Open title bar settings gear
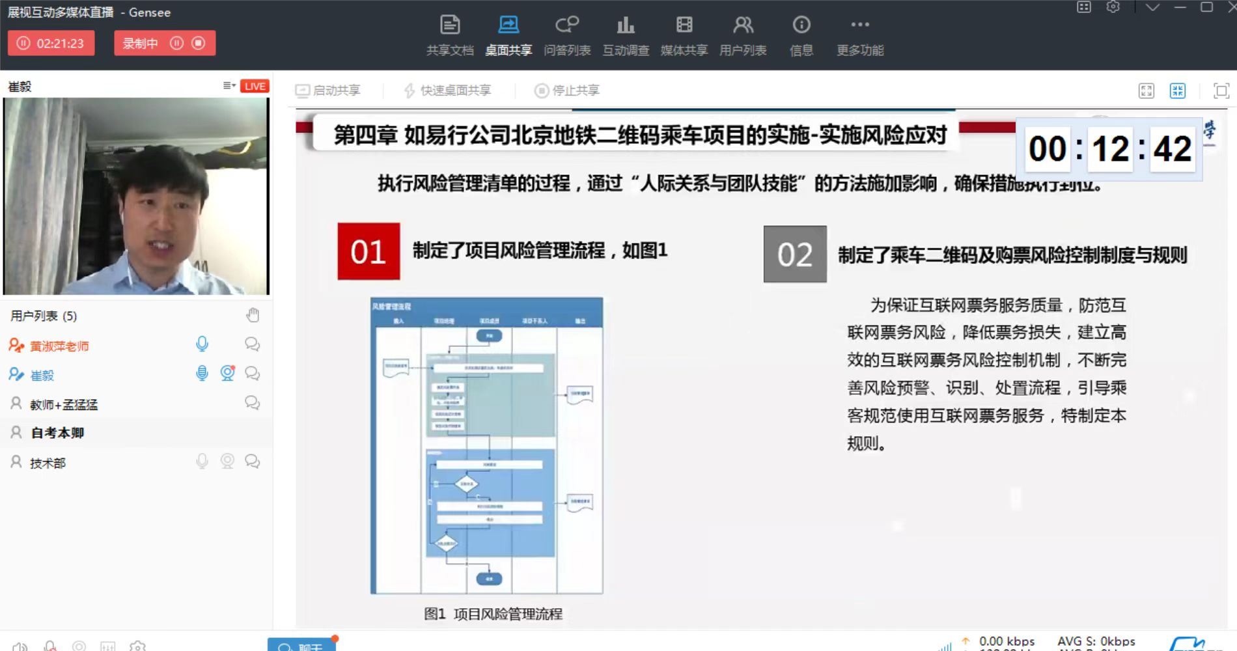 click(x=1113, y=7)
